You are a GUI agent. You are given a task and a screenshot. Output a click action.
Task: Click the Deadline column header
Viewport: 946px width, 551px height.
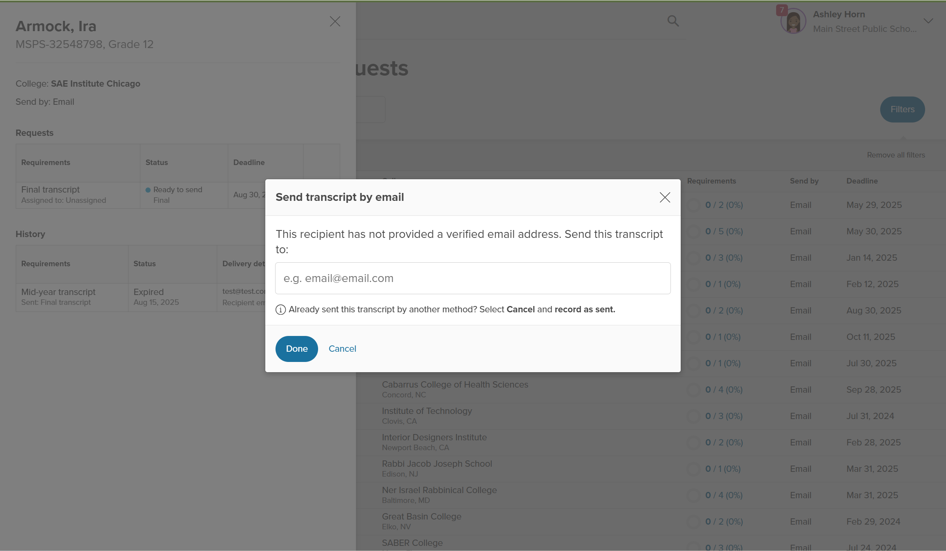point(862,181)
